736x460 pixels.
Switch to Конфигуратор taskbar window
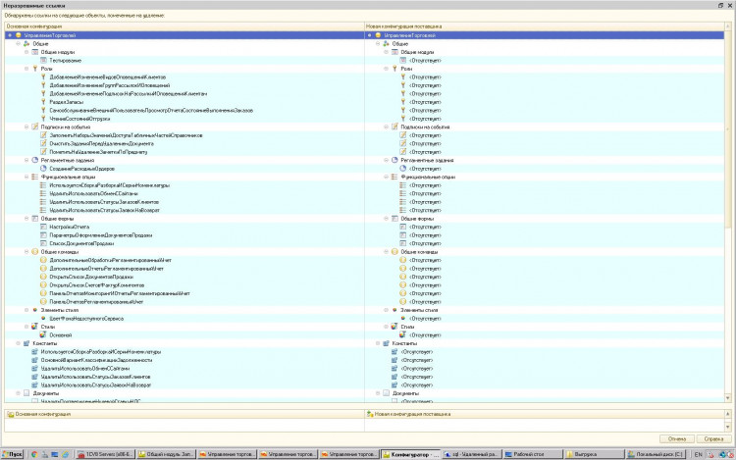tap(411, 454)
